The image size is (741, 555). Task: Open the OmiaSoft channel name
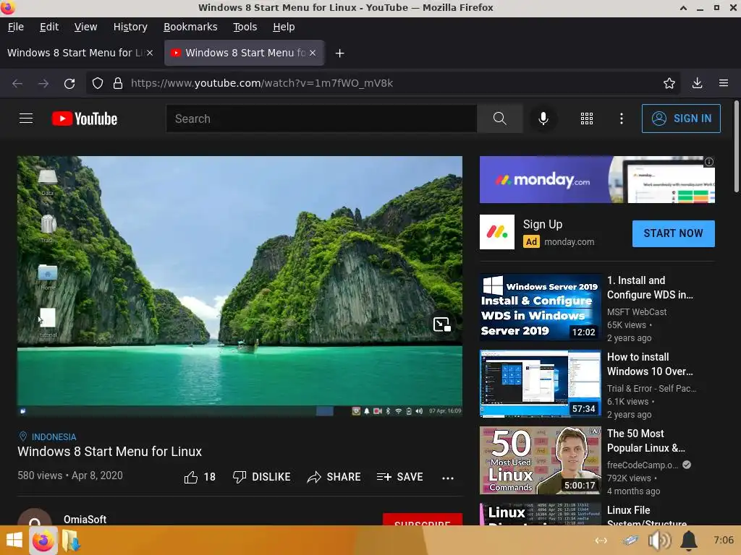point(85,519)
